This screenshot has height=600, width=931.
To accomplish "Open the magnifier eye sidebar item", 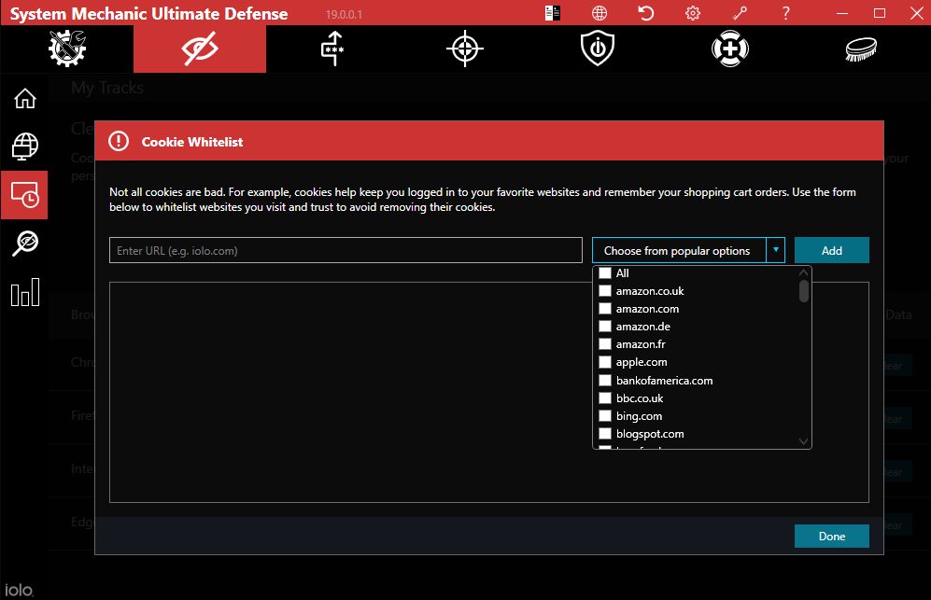I will (25, 244).
